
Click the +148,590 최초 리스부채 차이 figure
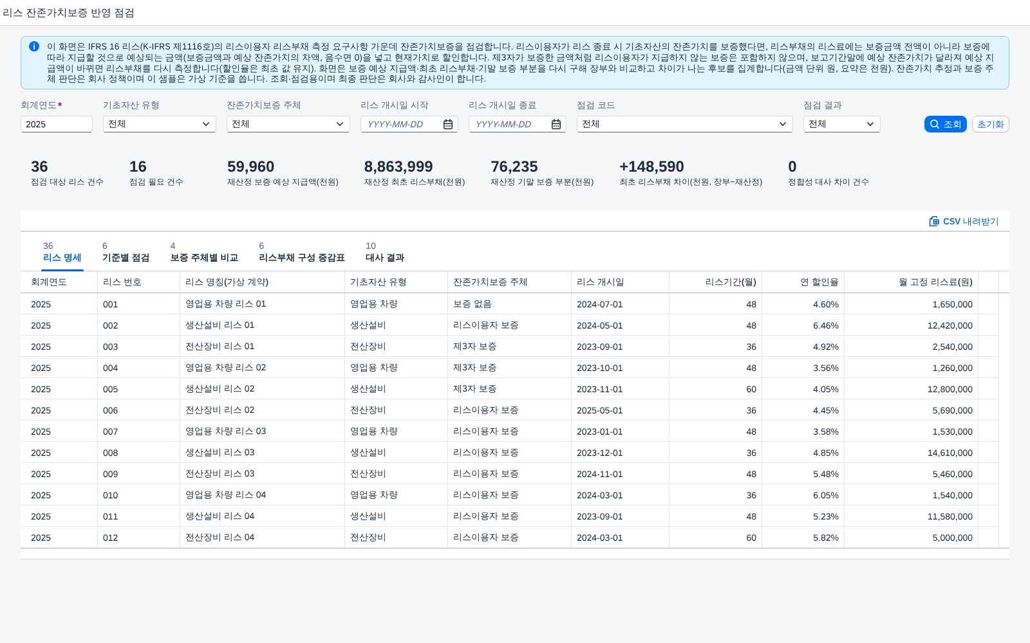click(651, 167)
